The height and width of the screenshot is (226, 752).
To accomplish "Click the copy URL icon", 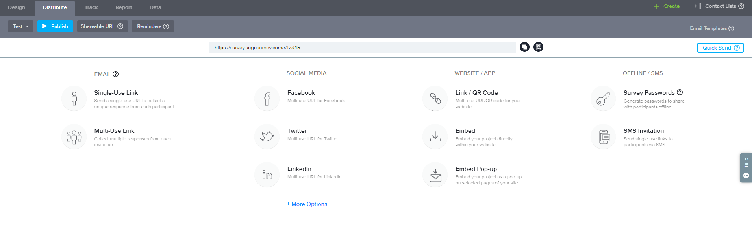I will coord(524,47).
